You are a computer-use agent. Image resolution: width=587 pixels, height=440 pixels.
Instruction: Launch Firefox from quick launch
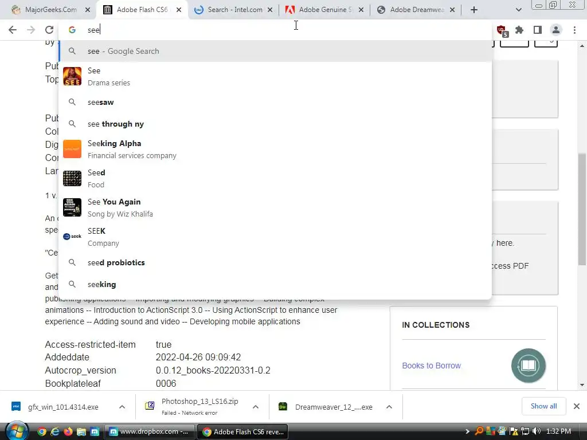[x=68, y=432]
